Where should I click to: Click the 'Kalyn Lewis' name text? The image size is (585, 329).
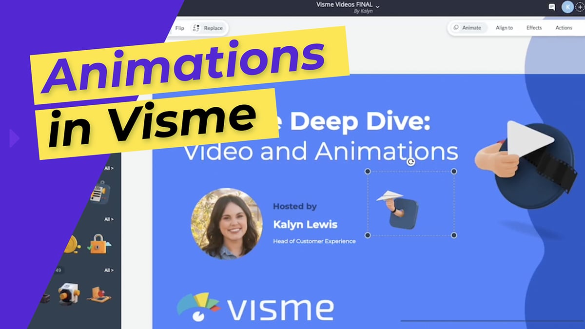tap(305, 224)
